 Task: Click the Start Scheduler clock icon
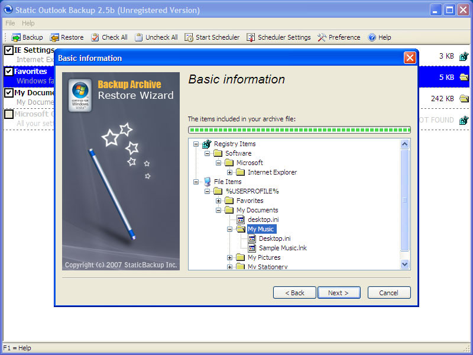tap(189, 37)
